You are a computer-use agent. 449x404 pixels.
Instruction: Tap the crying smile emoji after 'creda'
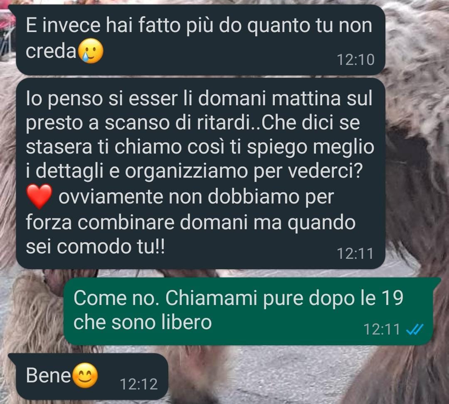coord(91,51)
